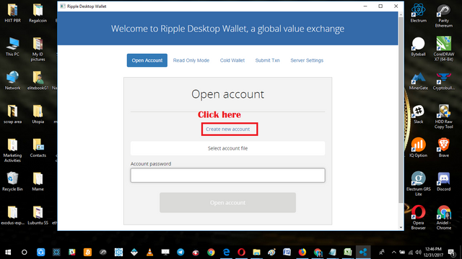Open the notification action center
The height and width of the screenshot is (259, 462).
point(451,252)
